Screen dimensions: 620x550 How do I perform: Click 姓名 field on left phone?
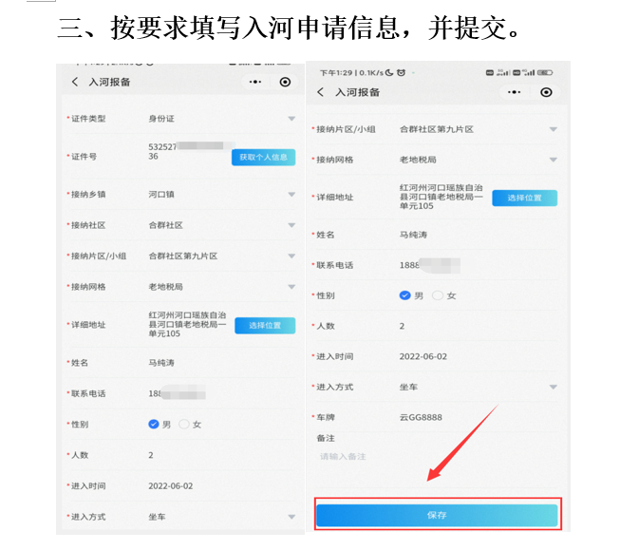tap(161, 363)
